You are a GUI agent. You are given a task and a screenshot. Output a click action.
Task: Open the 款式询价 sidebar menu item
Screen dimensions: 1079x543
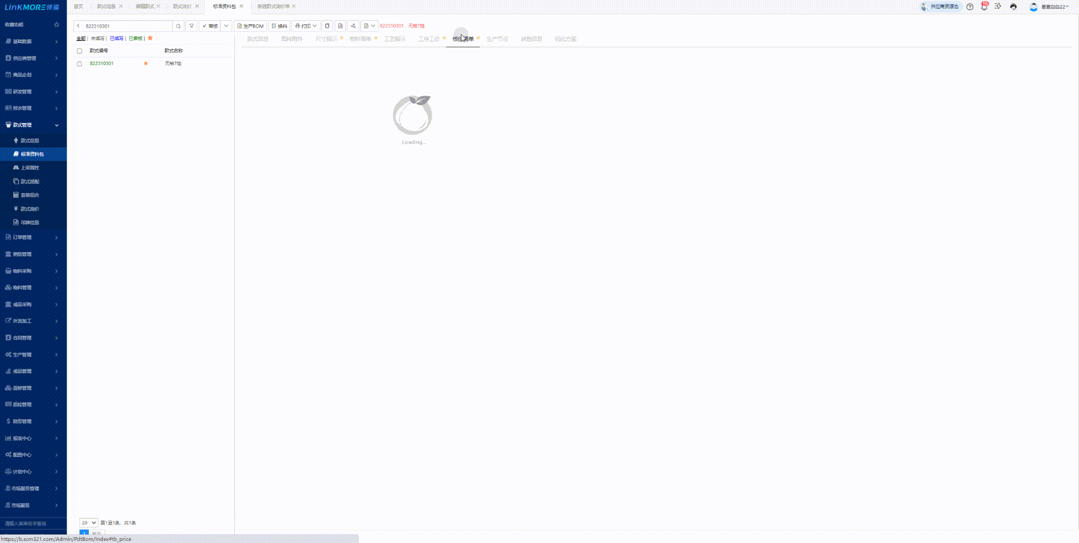pos(30,209)
